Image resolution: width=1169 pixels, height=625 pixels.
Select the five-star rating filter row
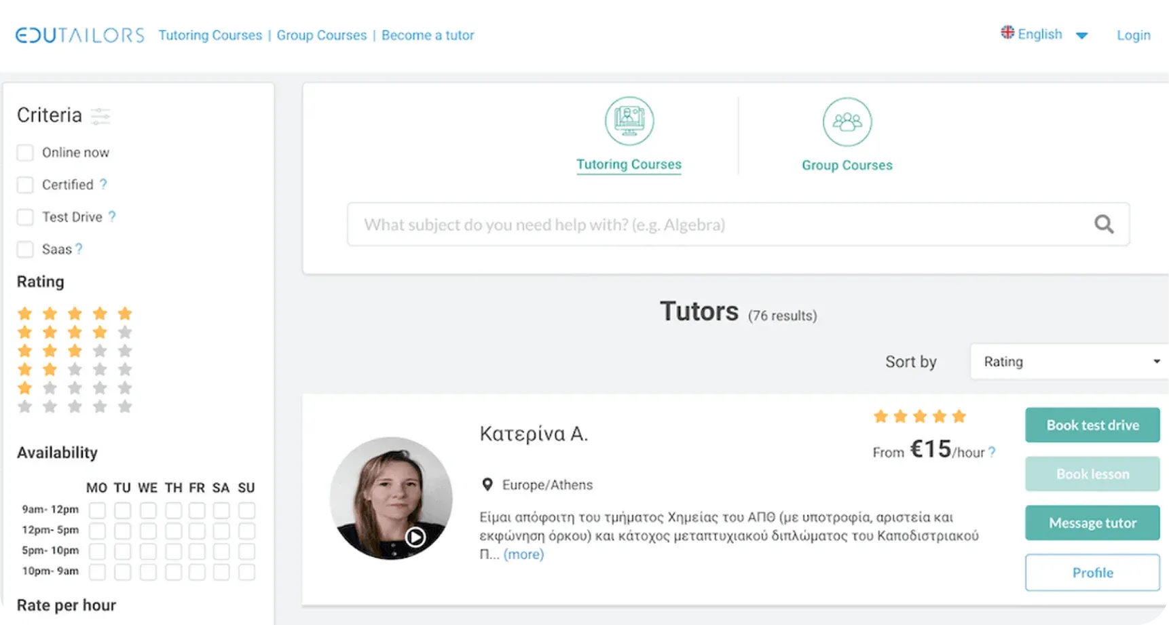75,314
